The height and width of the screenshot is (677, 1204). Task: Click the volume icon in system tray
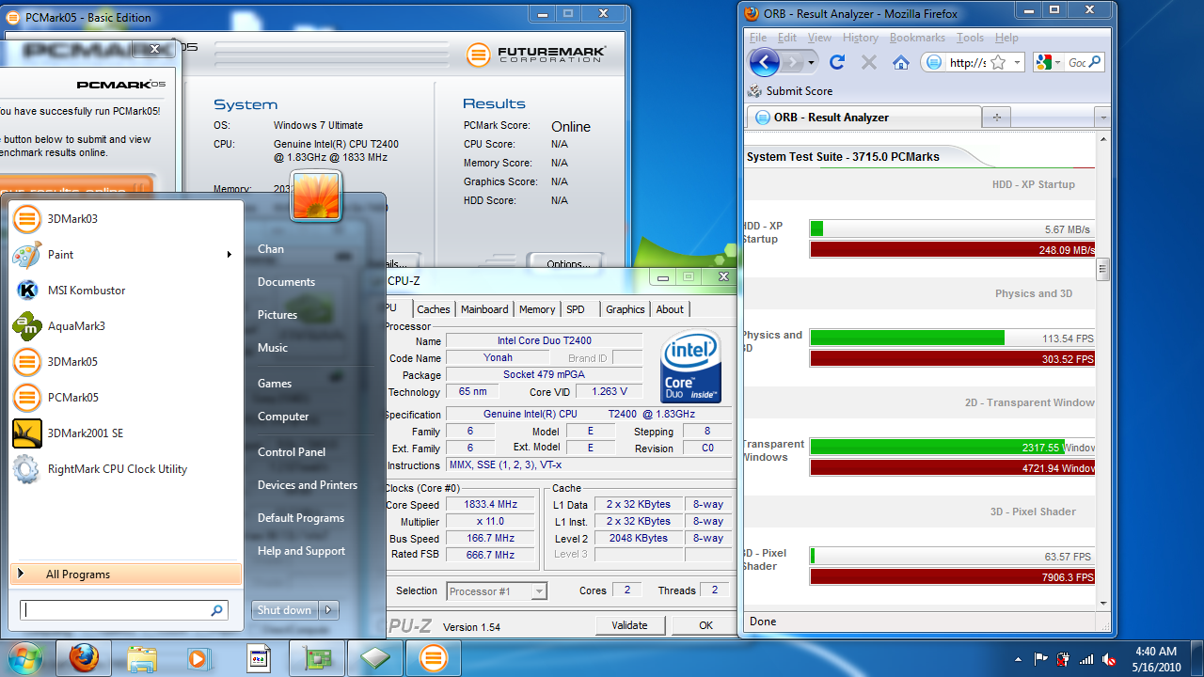coord(1109,659)
